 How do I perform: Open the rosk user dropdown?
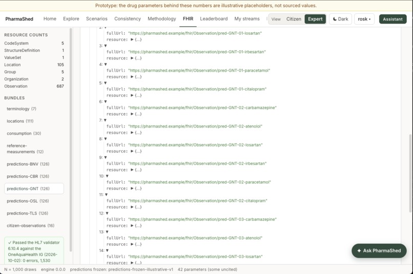tap(364, 19)
